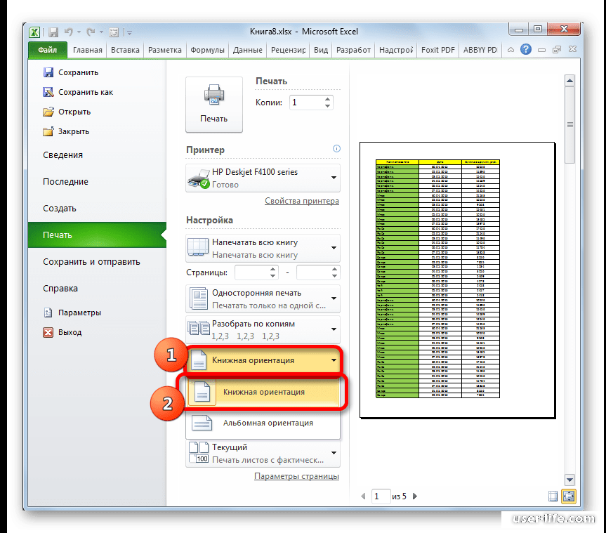Click Выход to exit Excel
The height and width of the screenshot is (533, 606).
tap(62, 332)
